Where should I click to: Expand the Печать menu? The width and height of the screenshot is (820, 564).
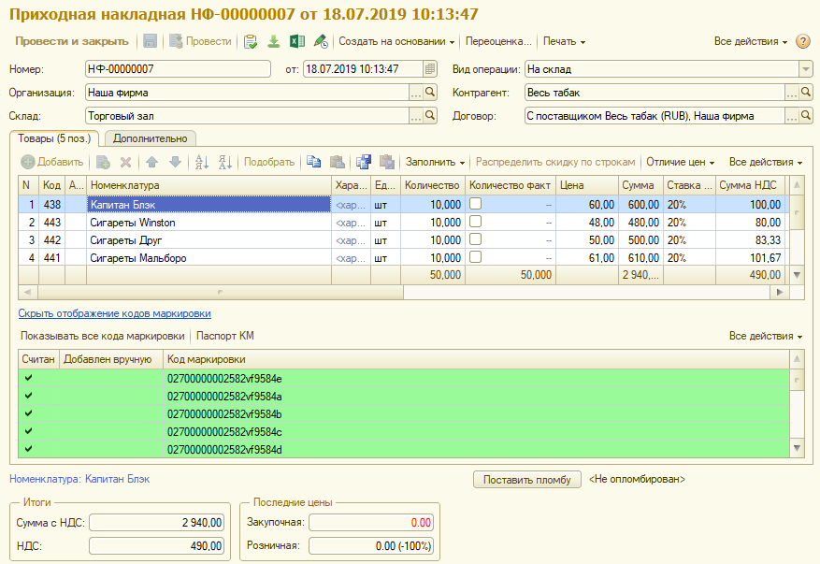pyautogui.click(x=564, y=41)
